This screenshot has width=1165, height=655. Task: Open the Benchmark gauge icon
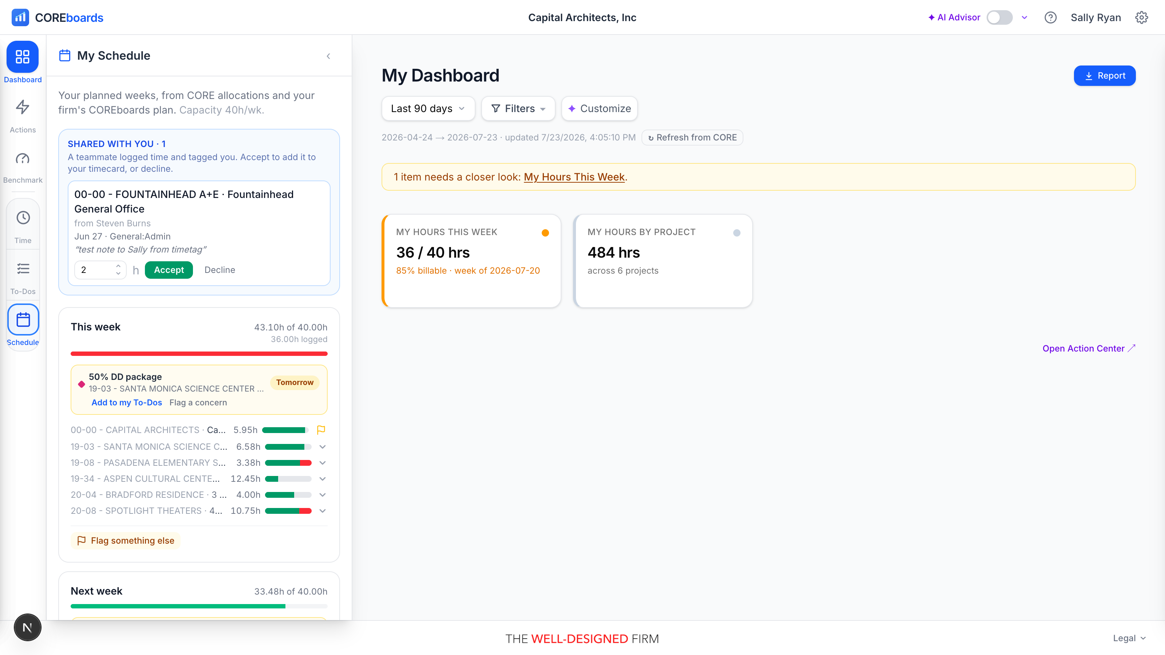(x=23, y=158)
